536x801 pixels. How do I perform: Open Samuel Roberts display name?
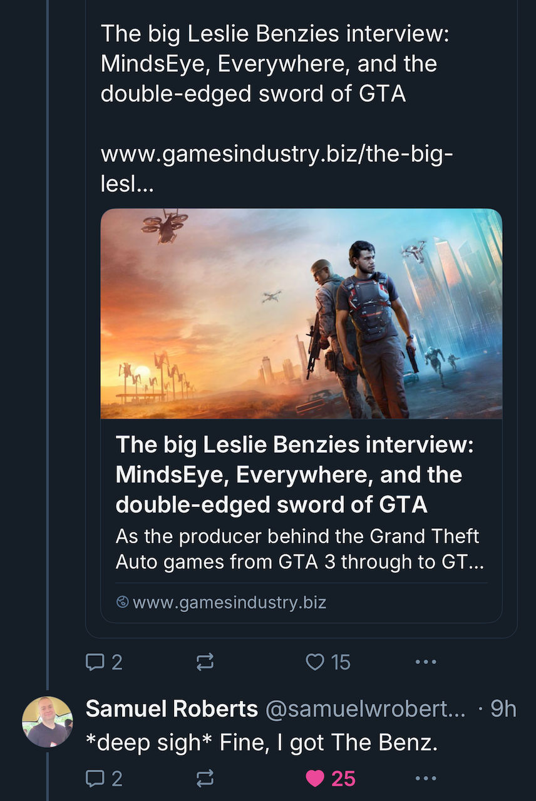point(172,709)
